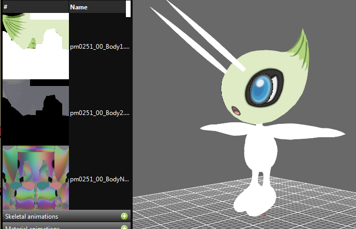
Task: Click the green plus icon on Material animations
Action: (x=124, y=227)
